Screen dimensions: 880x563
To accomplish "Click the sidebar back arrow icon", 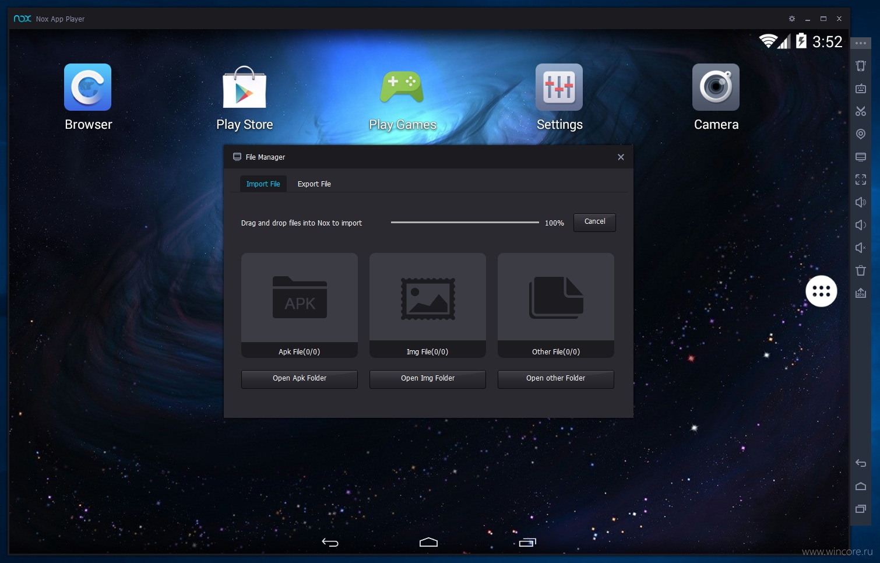I will point(861,463).
